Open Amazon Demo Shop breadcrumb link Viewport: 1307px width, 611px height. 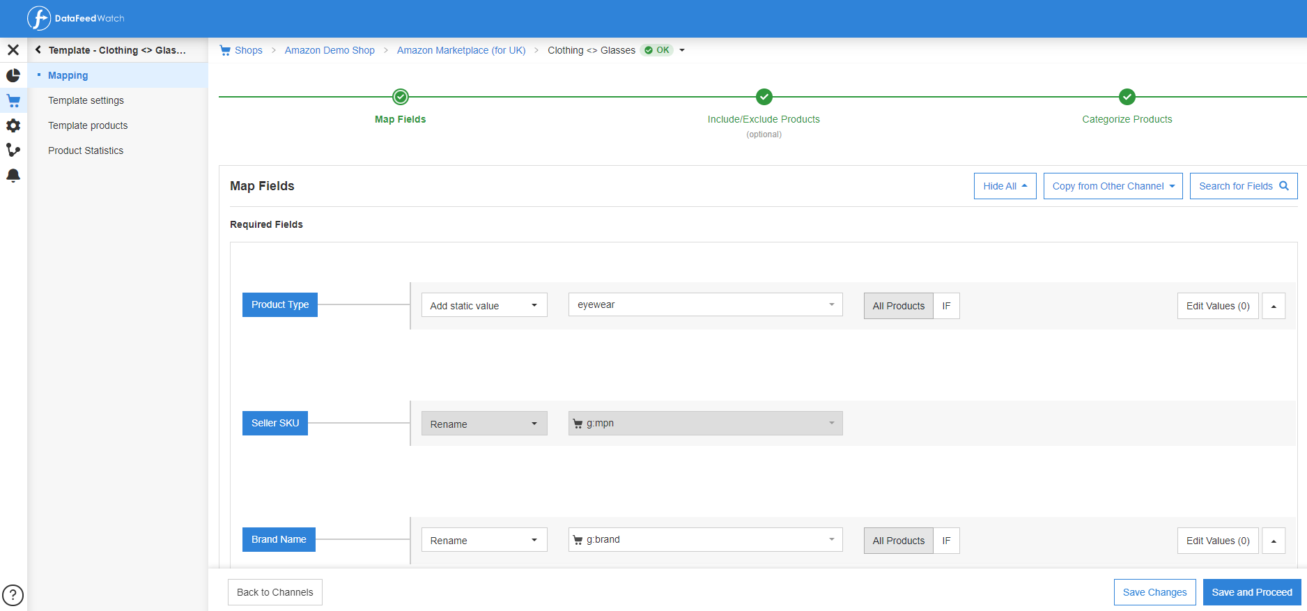pyautogui.click(x=330, y=50)
